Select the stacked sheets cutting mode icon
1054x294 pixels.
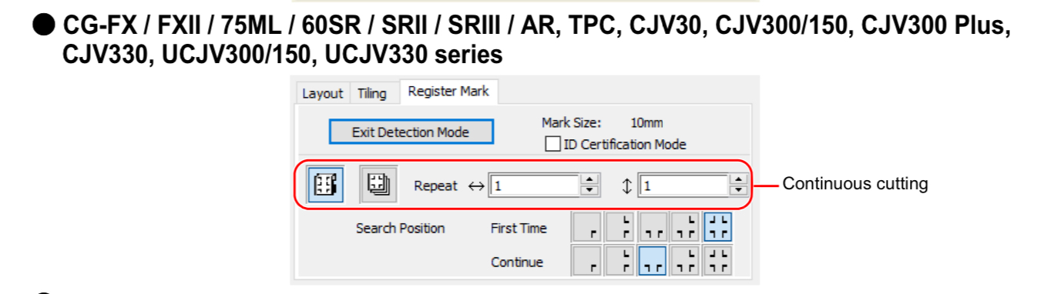tap(378, 185)
